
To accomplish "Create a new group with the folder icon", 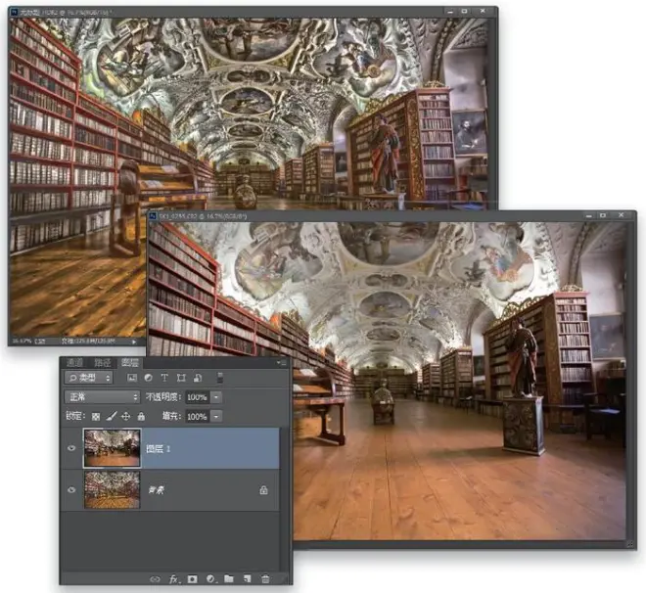I will (229, 578).
